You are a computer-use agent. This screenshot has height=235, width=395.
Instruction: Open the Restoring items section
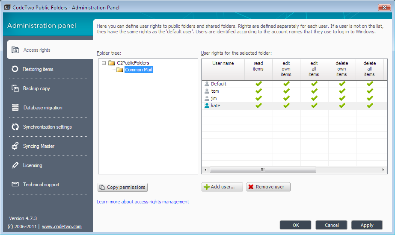(49, 69)
